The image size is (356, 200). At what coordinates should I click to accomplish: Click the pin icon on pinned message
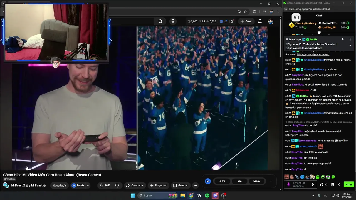(x=343, y=39)
